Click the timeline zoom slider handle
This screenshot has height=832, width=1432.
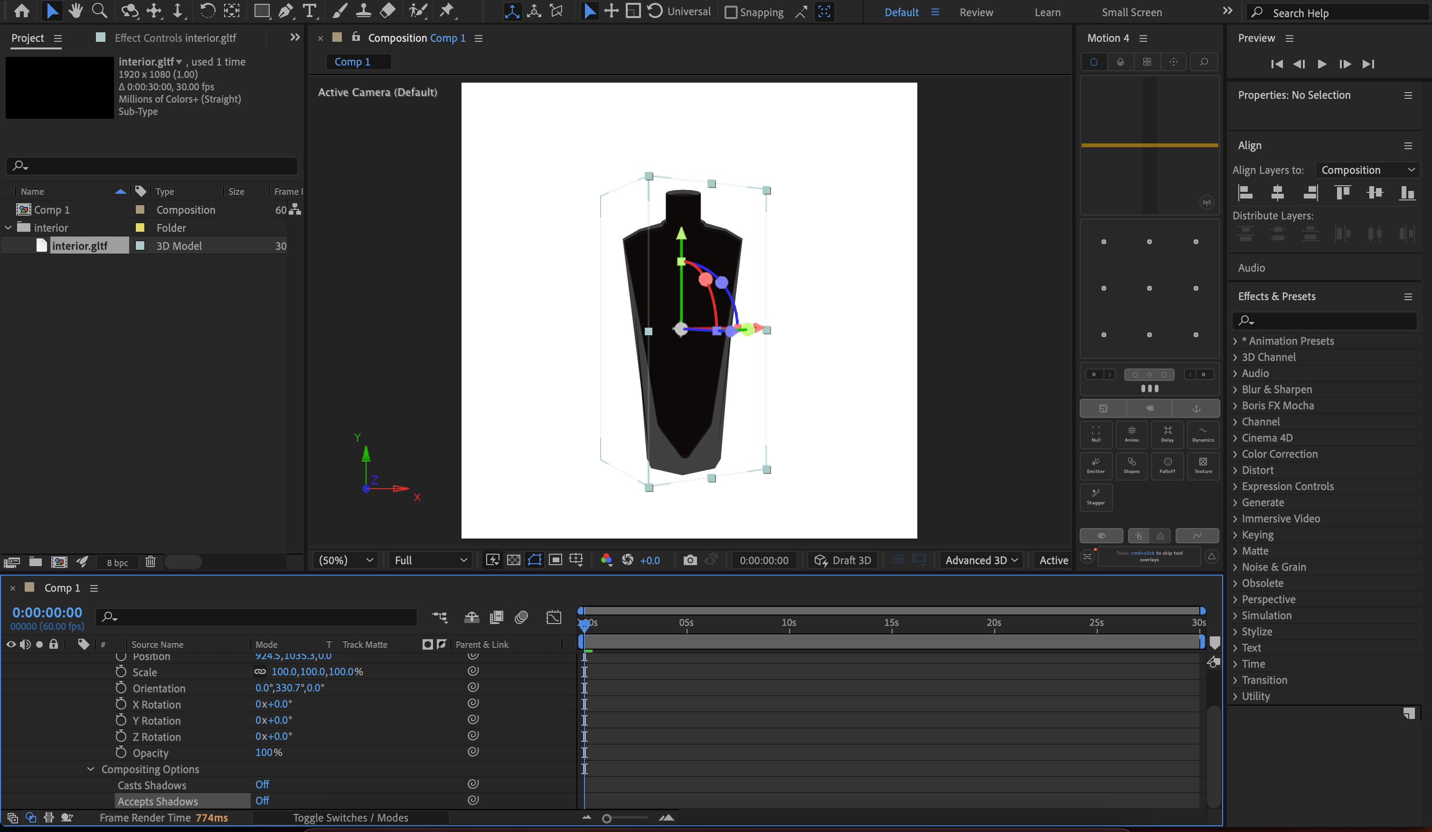click(607, 818)
